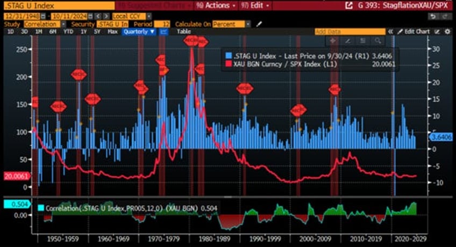Click the cyan Correlation legend swatch
This screenshot has width=456, height=247.
click(x=41, y=208)
